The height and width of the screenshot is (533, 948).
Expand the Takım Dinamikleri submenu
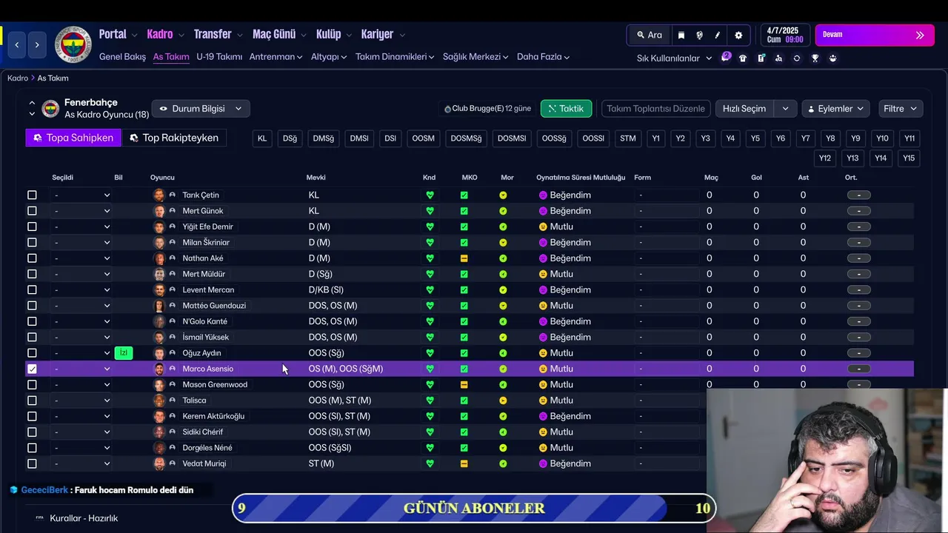pos(395,57)
